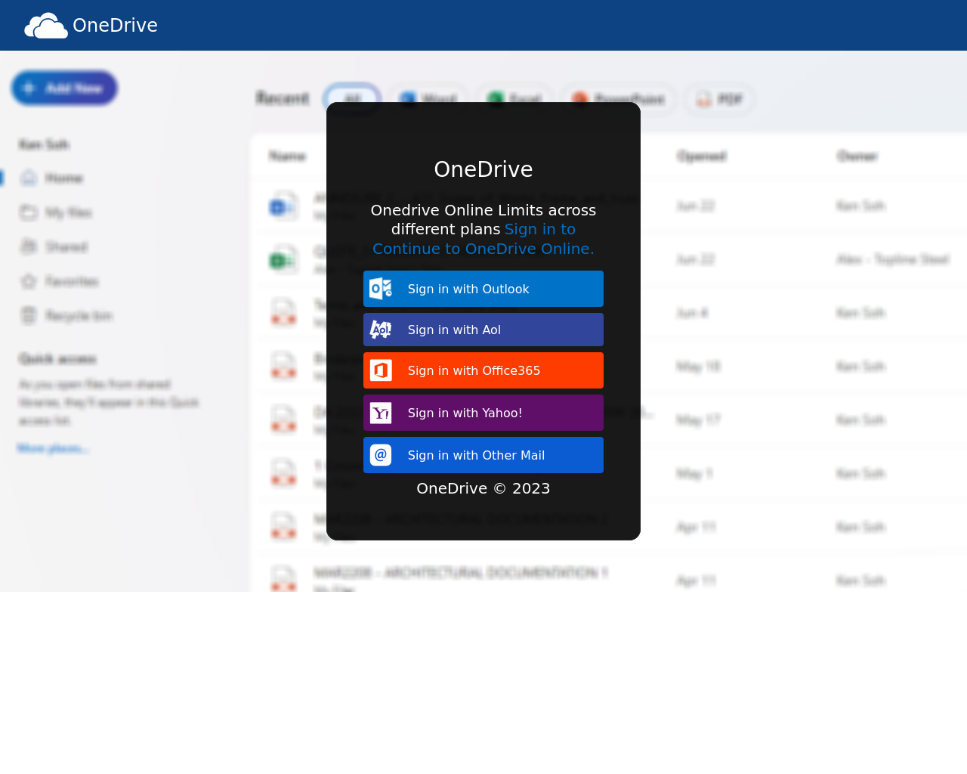Click the blurred 'May 1' date cell
This screenshot has width=967, height=774.
point(695,474)
